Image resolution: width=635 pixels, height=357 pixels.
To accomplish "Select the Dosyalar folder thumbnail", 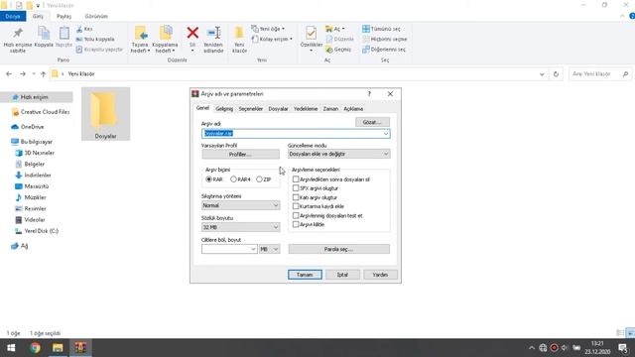I will [106, 114].
